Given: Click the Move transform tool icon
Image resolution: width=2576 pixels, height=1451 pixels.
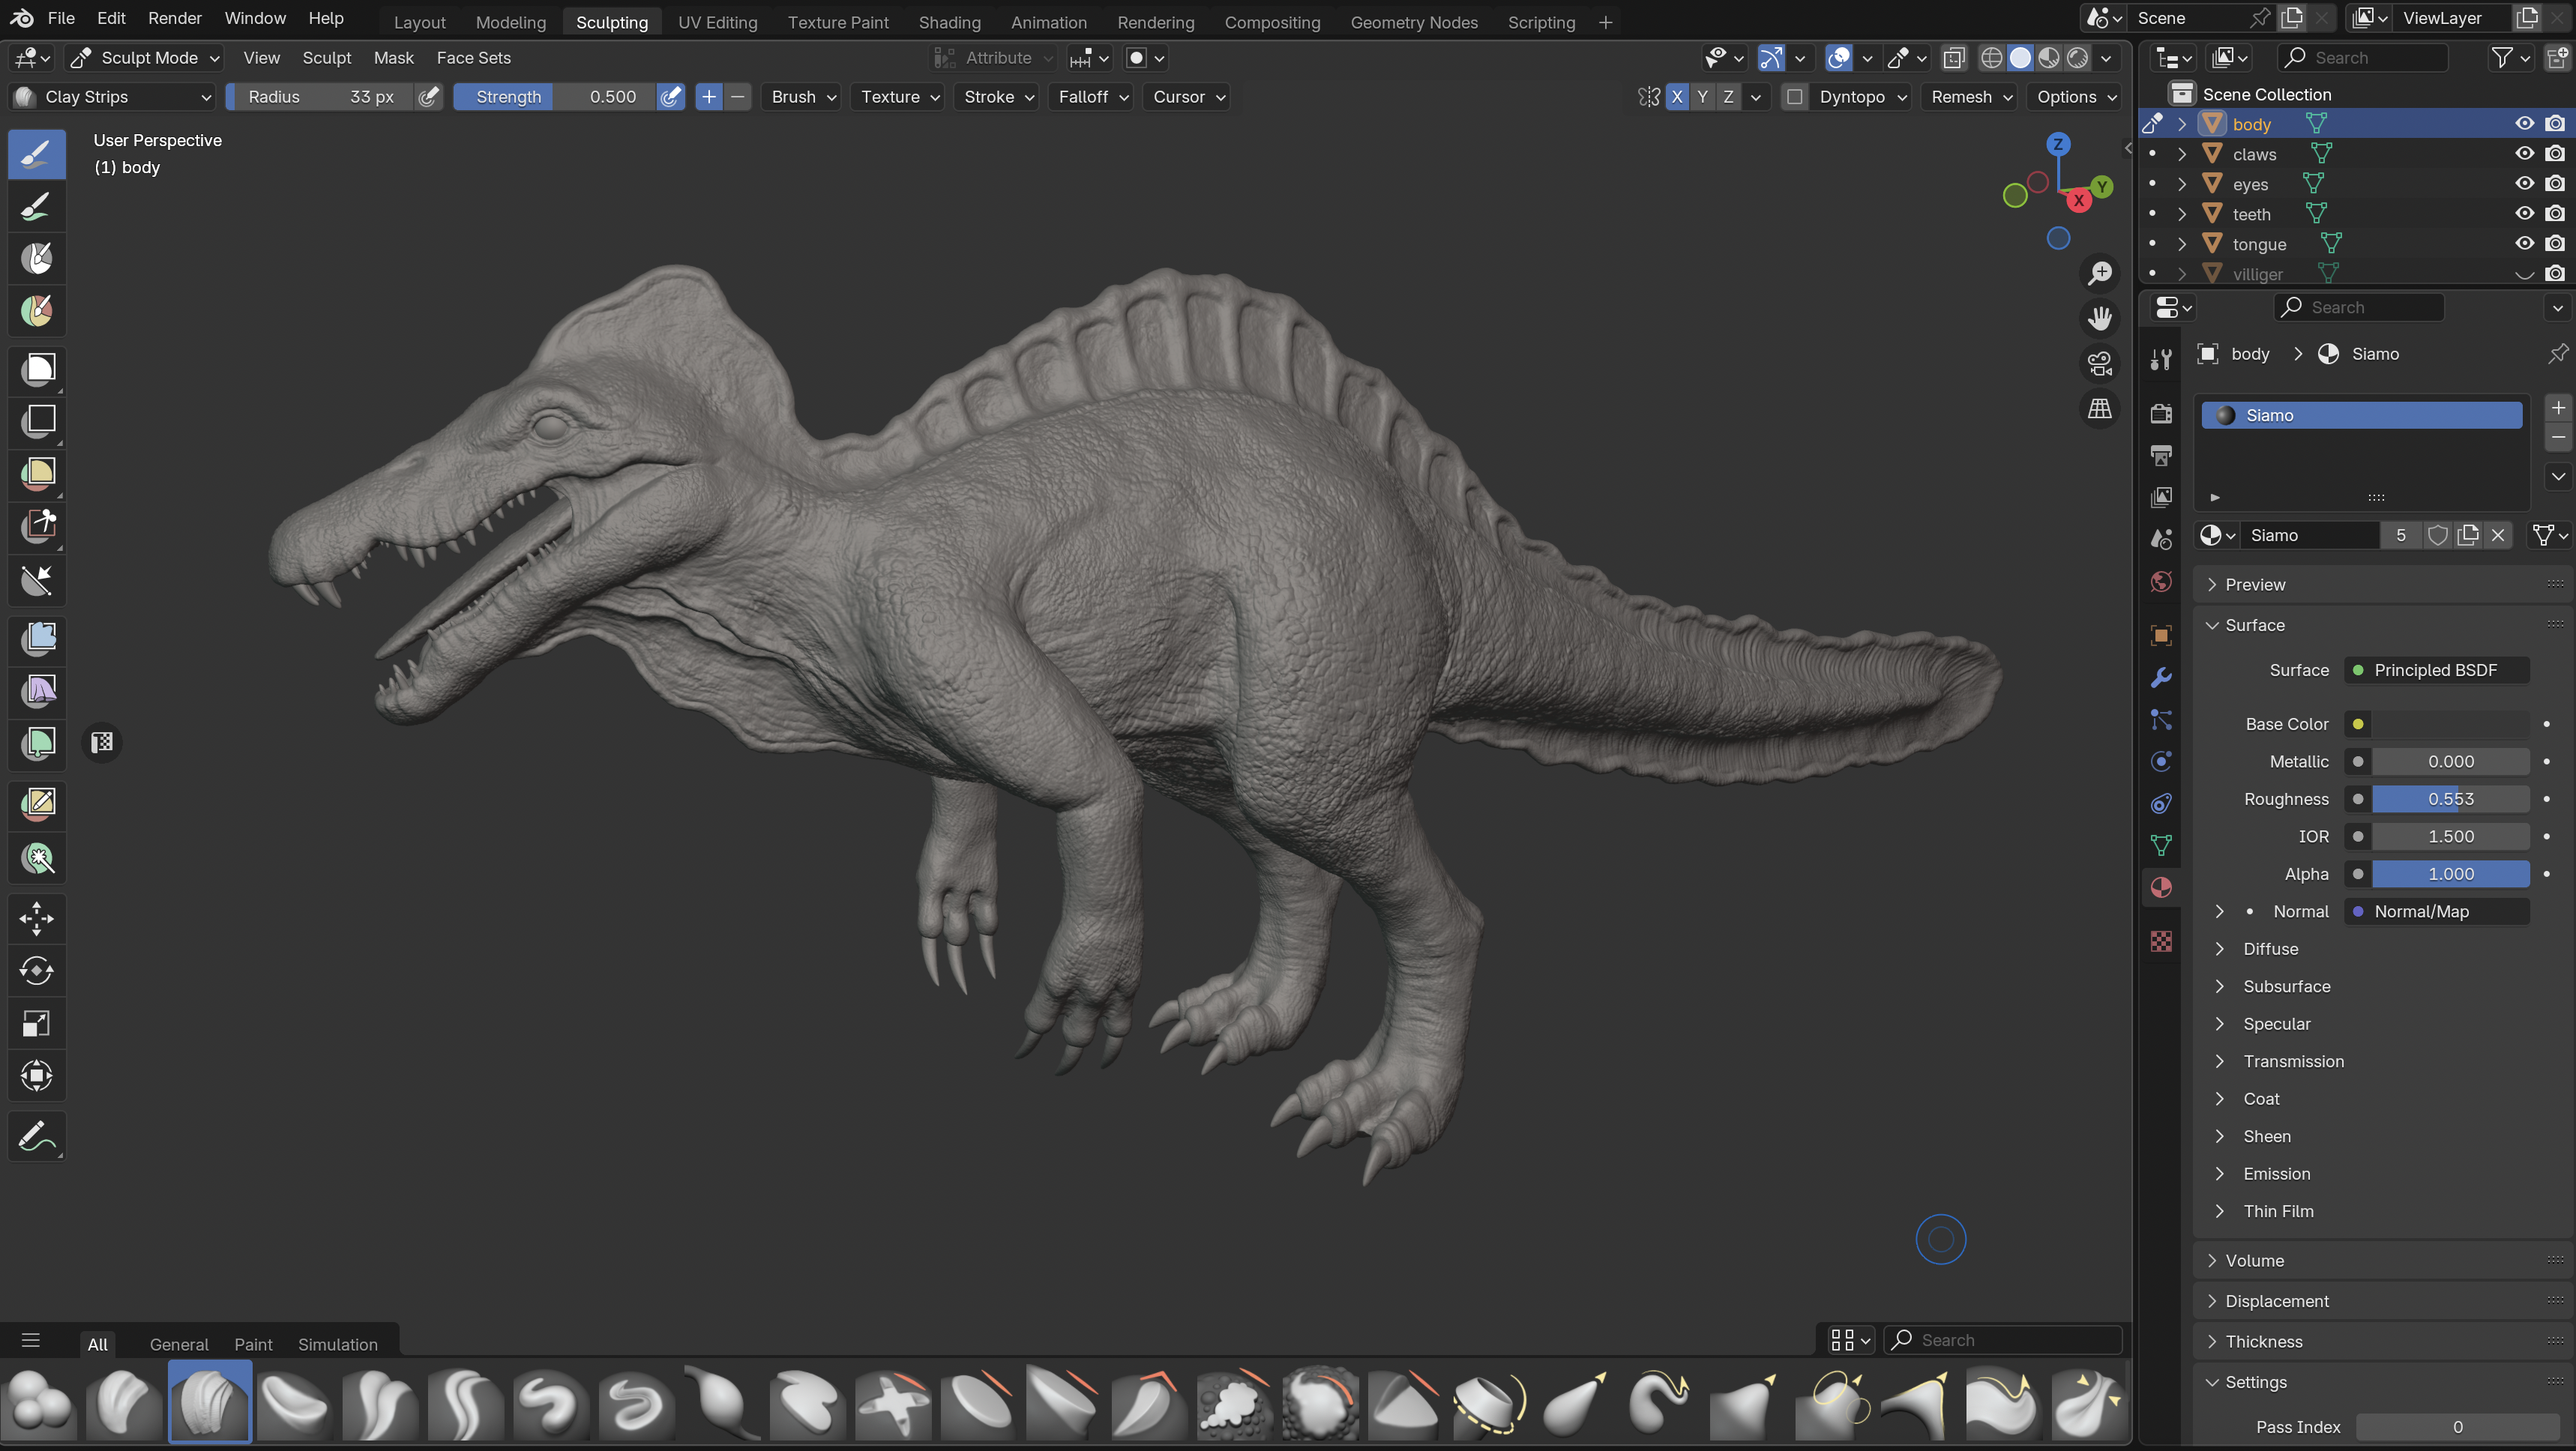Looking at the screenshot, I should [x=36, y=918].
